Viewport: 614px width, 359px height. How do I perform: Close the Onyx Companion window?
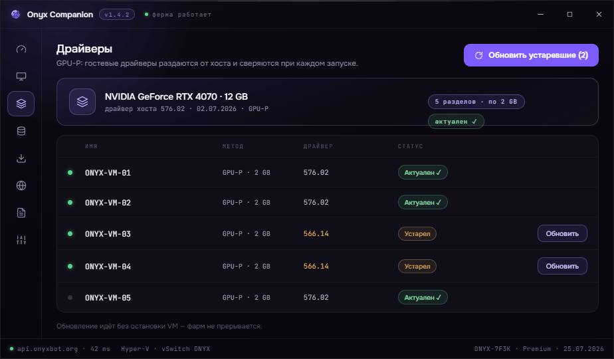click(599, 15)
